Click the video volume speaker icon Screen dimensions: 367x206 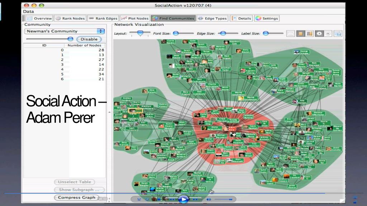208,199
